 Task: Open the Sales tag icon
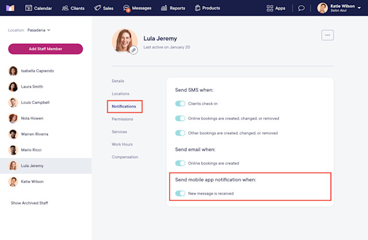[97, 8]
